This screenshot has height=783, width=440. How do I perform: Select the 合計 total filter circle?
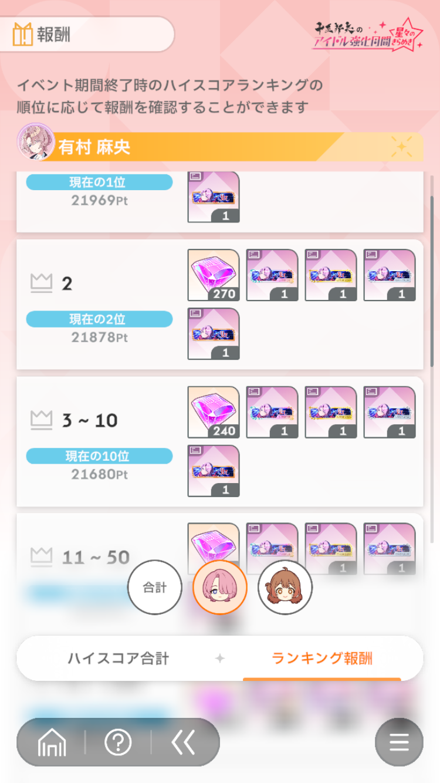(x=155, y=588)
